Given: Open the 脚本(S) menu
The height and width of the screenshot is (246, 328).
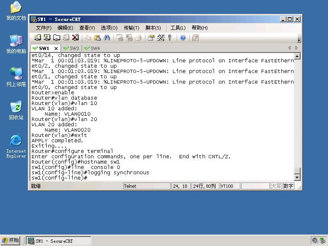Looking at the screenshot, I should point(153,28).
